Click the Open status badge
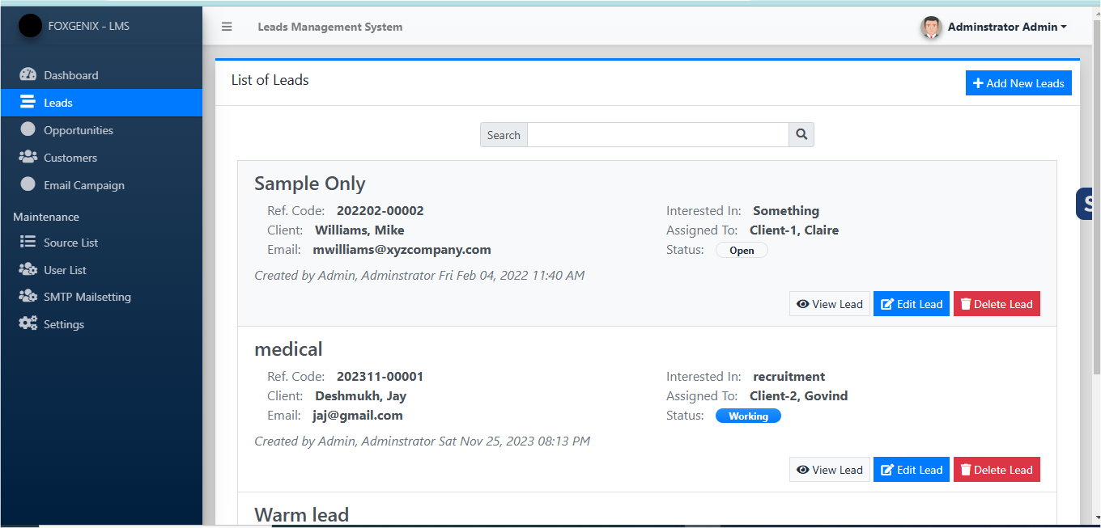This screenshot has width=1101, height=528. [742, 251]
